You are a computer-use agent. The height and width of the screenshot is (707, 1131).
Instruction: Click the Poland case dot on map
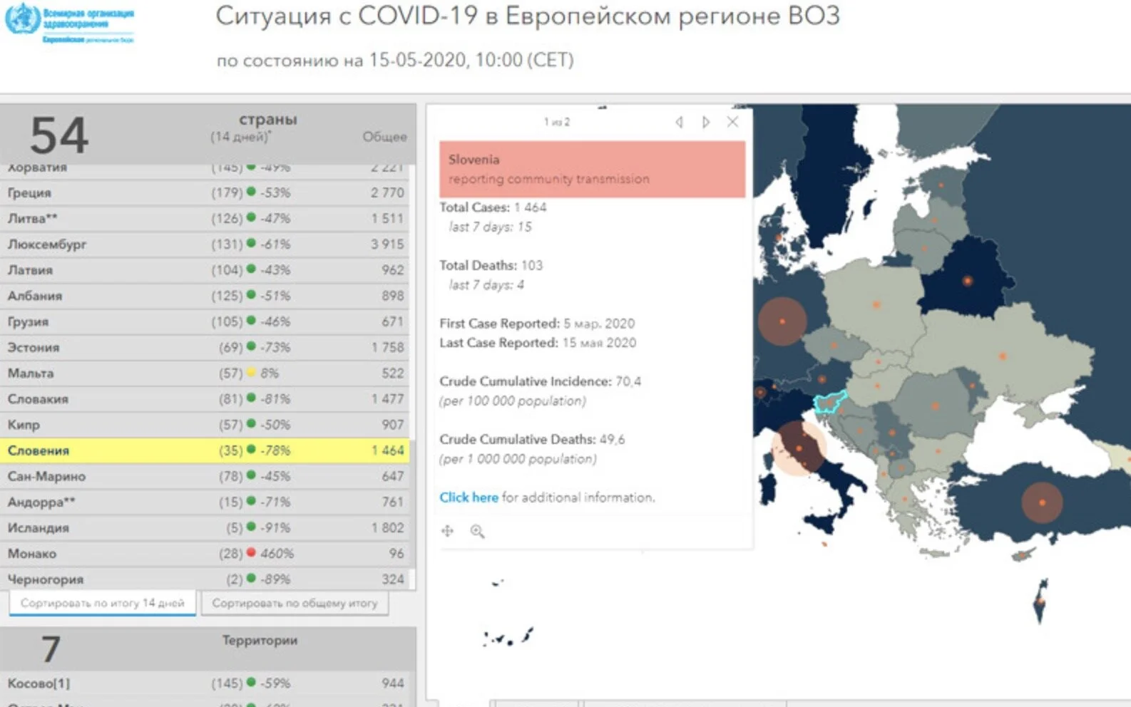point(877,304)
